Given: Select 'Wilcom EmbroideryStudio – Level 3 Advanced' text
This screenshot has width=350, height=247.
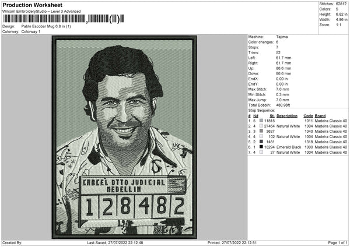Looking at the screenshot, I should (x=41, y=12).
